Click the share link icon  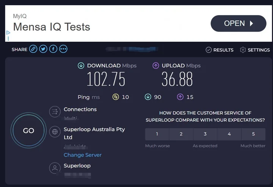pos(33,49)
